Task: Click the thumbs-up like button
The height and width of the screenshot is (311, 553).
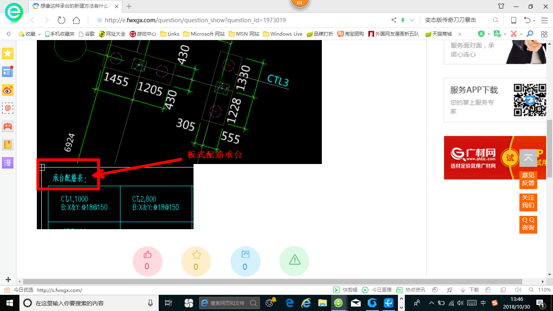Action: pos(147,261)
